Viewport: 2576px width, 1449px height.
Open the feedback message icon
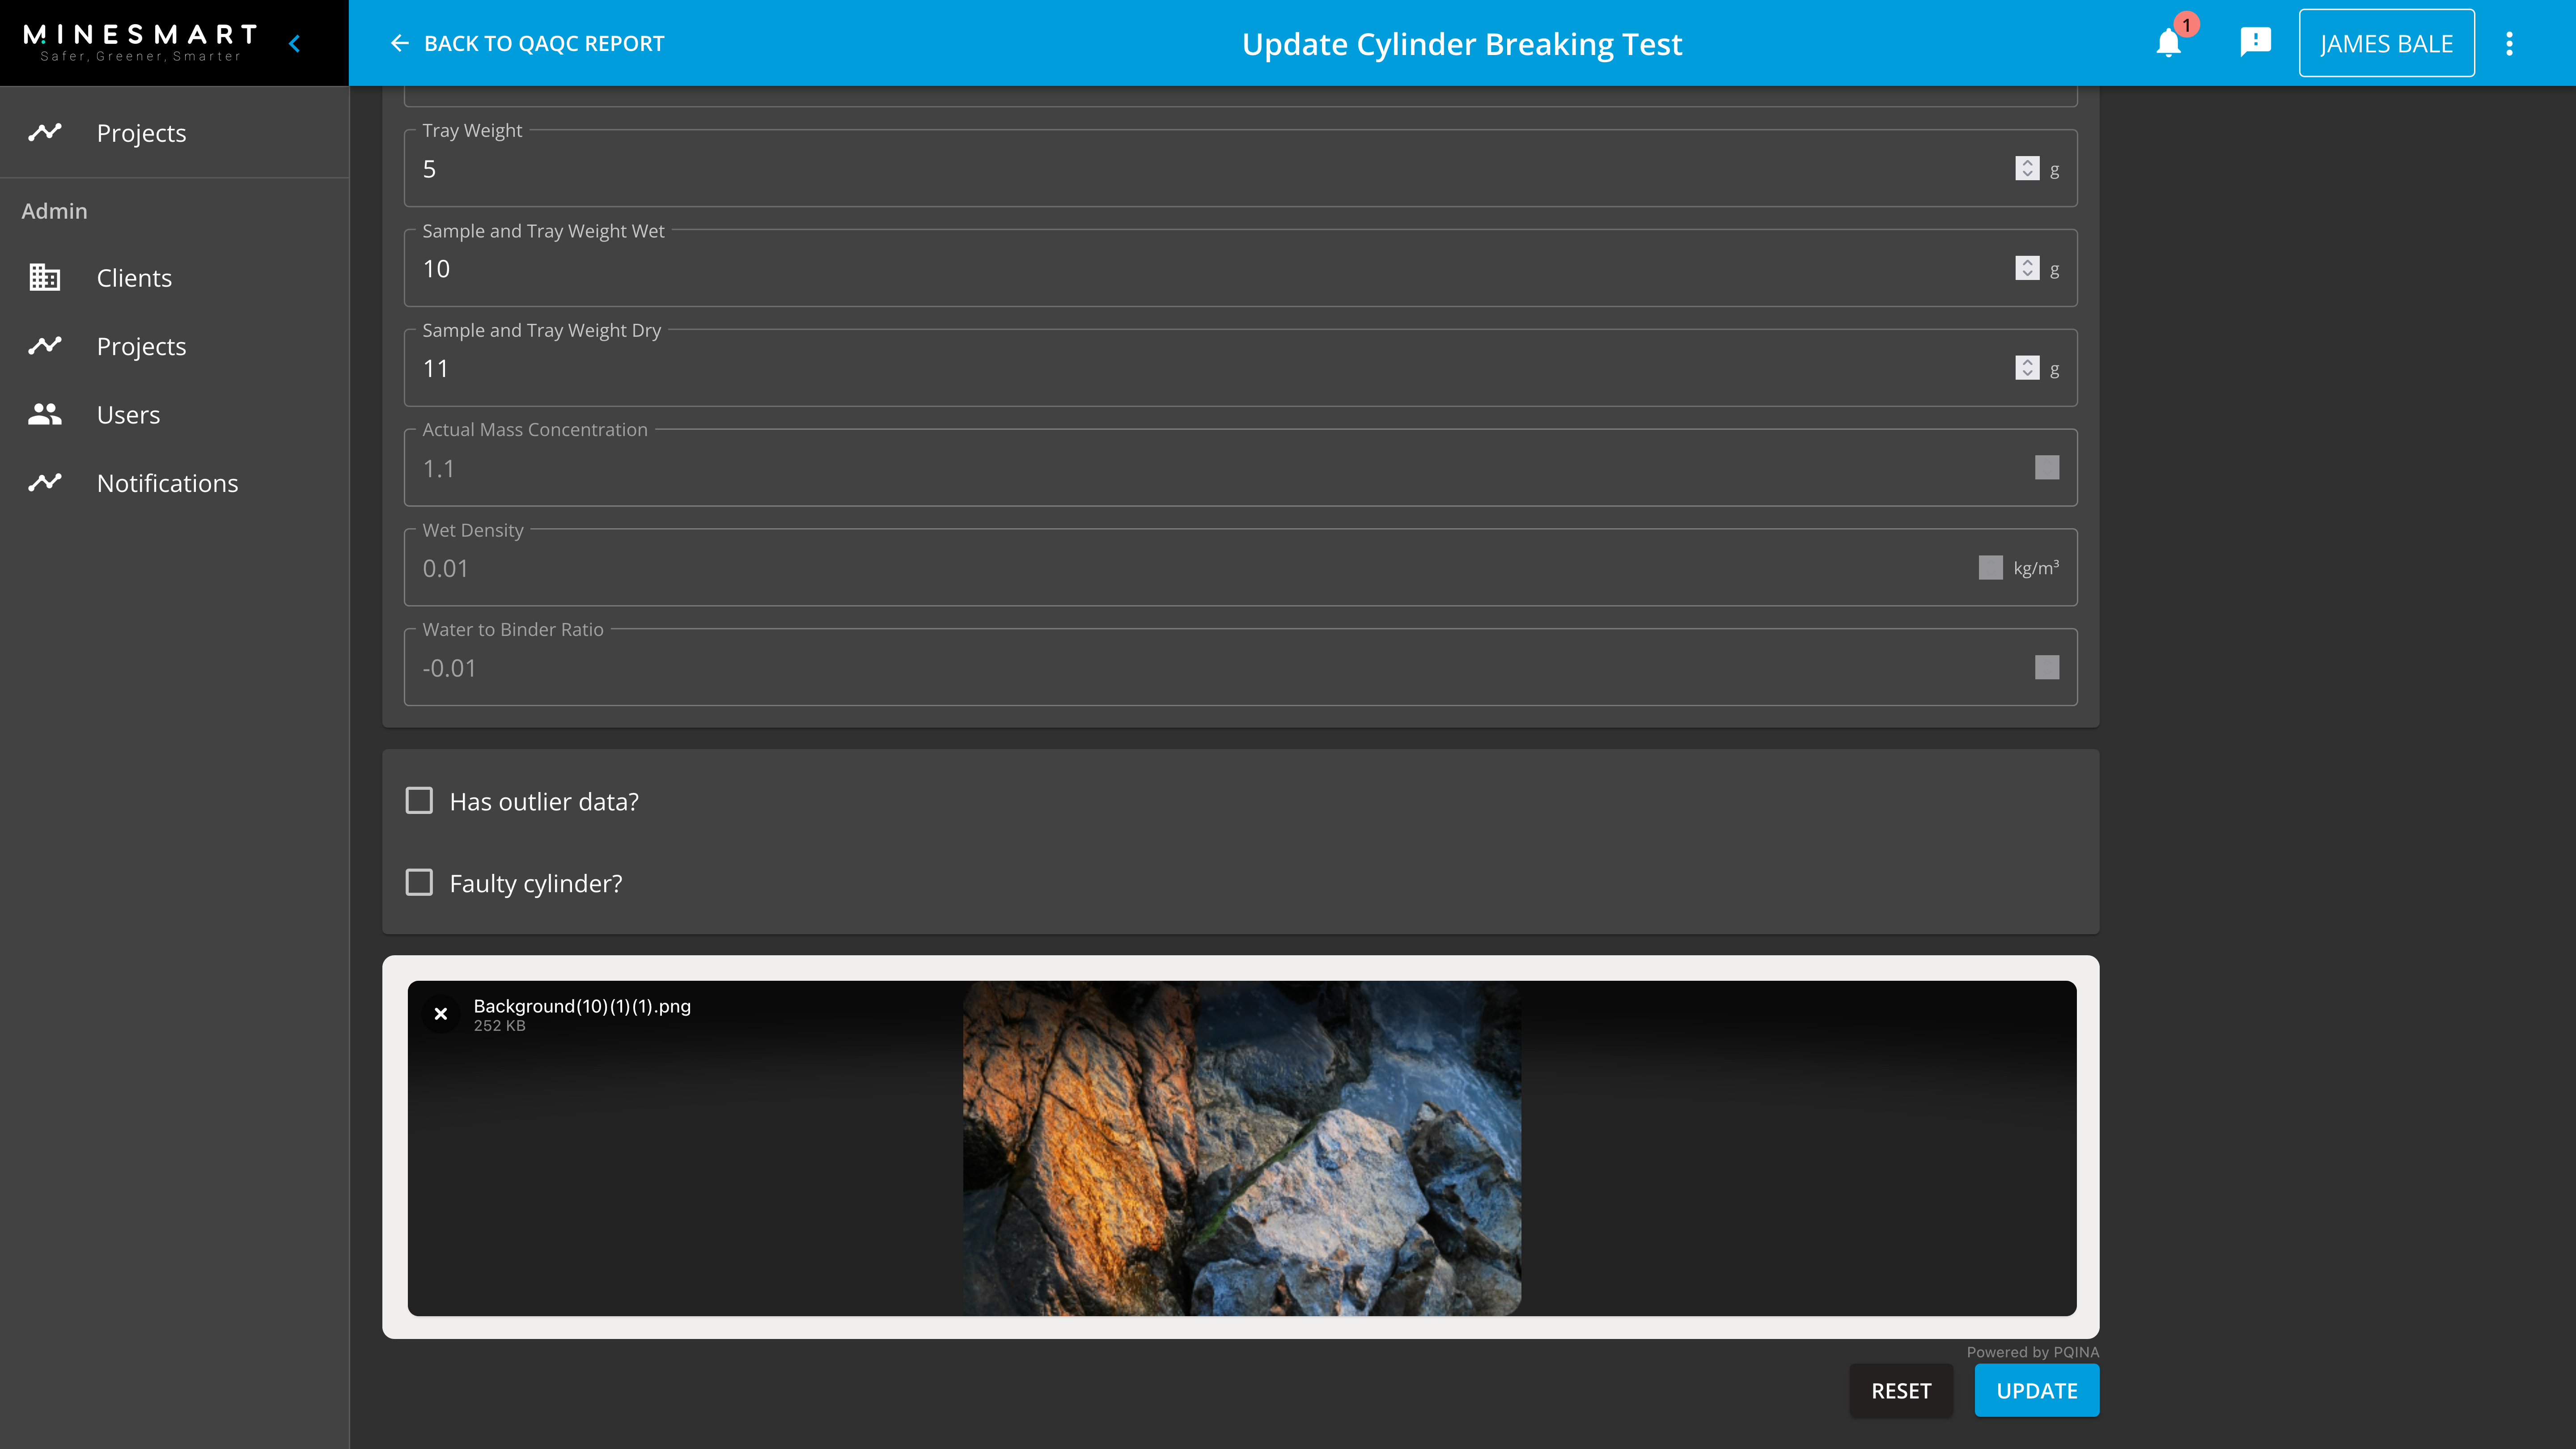(2255, 42)
